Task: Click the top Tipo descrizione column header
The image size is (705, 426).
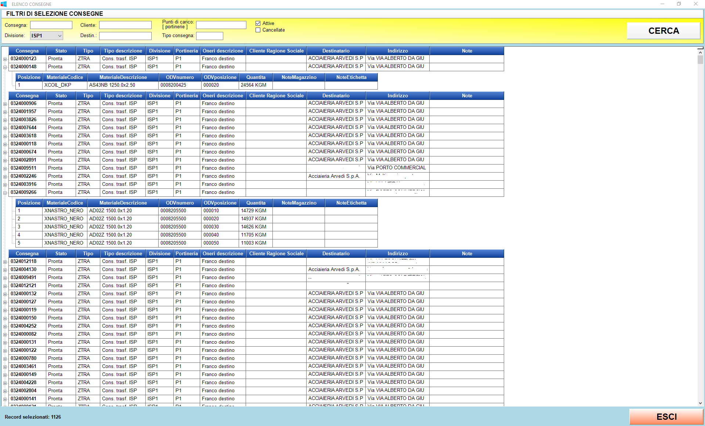Action: coord(123,51)
